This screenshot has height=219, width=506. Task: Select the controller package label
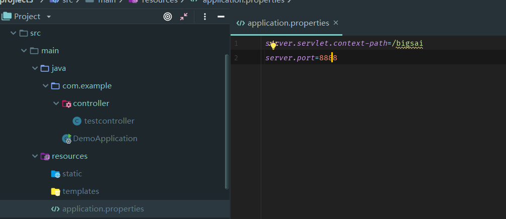[x=91, y=103]
